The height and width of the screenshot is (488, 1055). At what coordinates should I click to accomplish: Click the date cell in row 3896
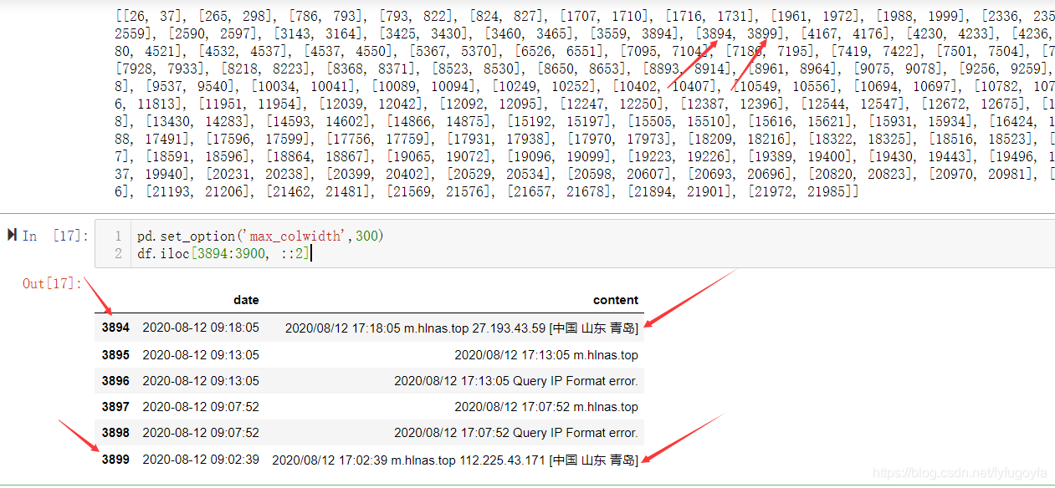pyautogui.click(x=201, y=380)
